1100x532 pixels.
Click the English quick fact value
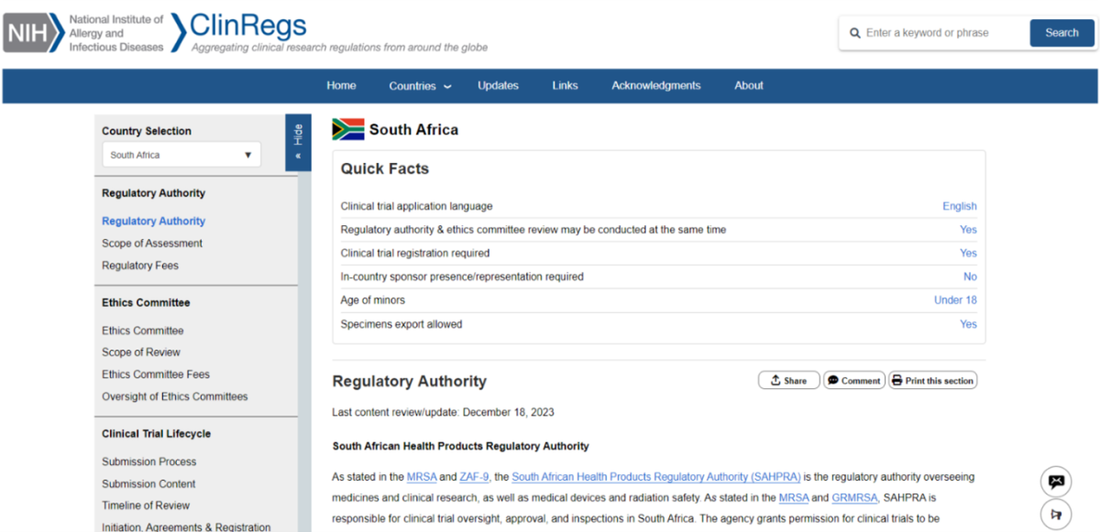point(960,206)
